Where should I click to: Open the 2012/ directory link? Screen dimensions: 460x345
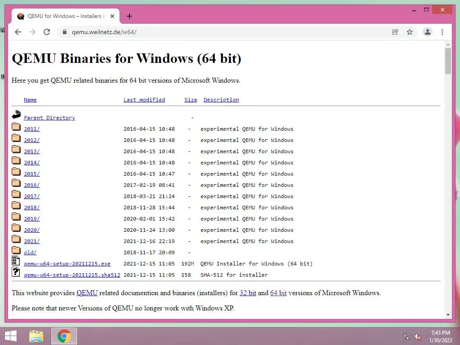point(32,140)
